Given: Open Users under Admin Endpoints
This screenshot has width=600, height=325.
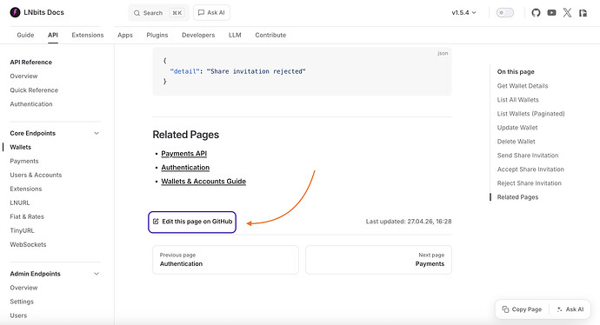Looking at the screenshot, I should (x=18, y=315).
